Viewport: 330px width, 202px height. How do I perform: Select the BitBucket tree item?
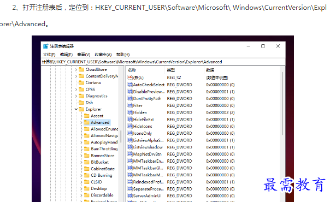[x=100, y=162]
